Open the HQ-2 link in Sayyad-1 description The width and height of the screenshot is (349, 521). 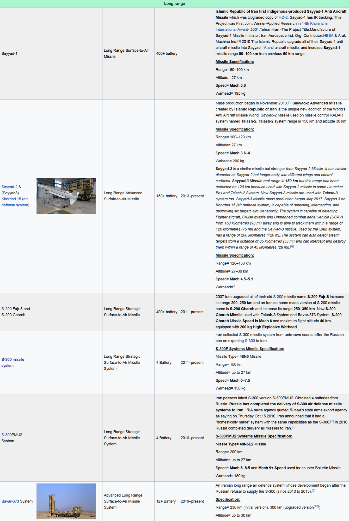tap(283, 17)
